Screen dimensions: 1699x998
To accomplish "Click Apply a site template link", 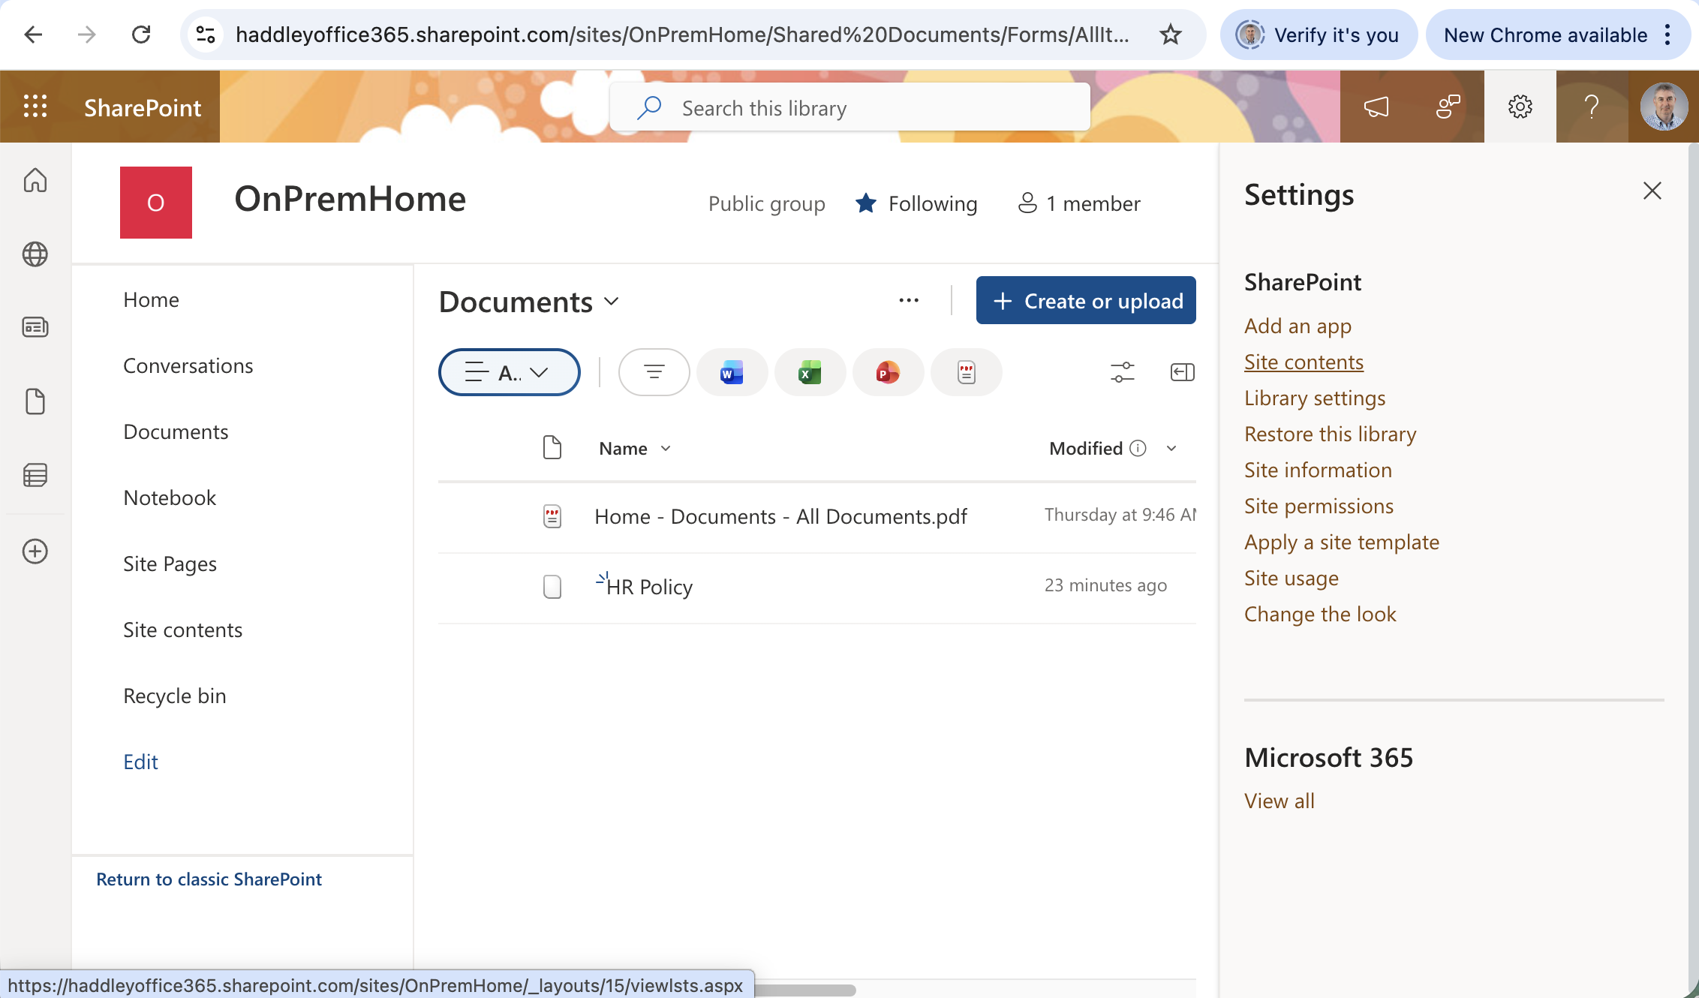I will (x=1342, y=542).
